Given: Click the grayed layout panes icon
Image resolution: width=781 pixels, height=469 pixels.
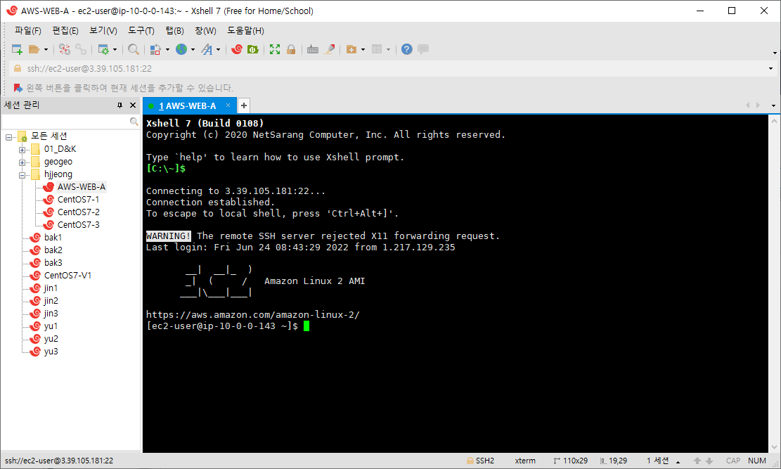Looking at the screenshot, I should point(377,49).
